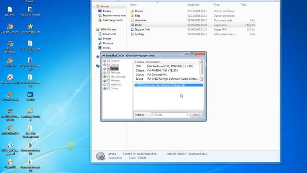Select the Files folder icon in Explorer

(132, 16)
